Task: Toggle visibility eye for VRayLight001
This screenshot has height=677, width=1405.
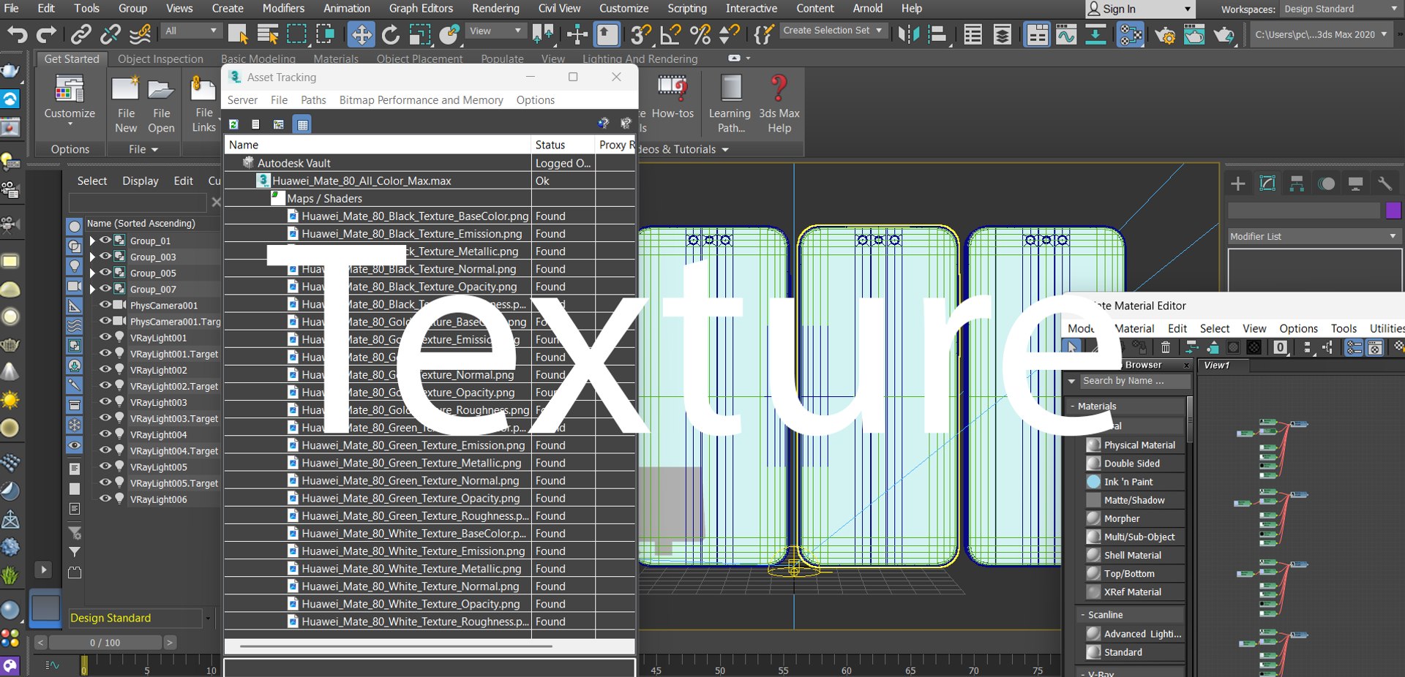Action: tap(105, 337)
